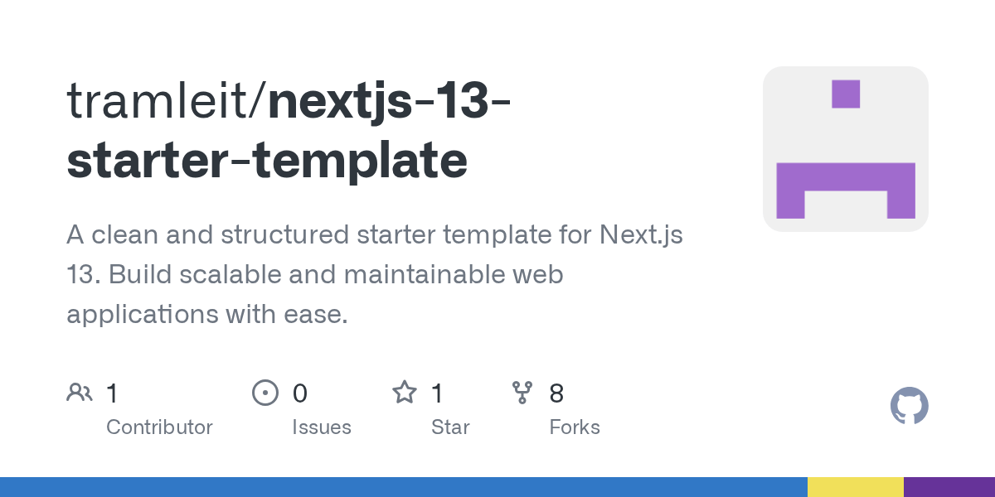Select the purple identicon avatar image
The height and width of the screenshot is (497, 995).
(846, 149)
